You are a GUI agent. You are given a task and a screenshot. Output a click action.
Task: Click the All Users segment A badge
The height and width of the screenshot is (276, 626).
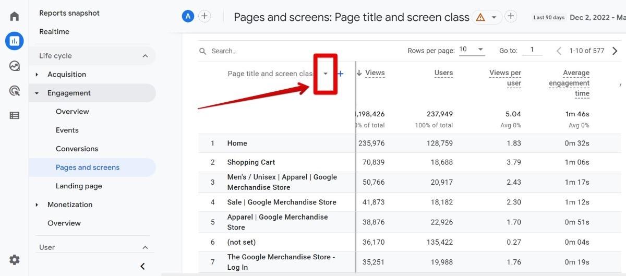(188, 16)
